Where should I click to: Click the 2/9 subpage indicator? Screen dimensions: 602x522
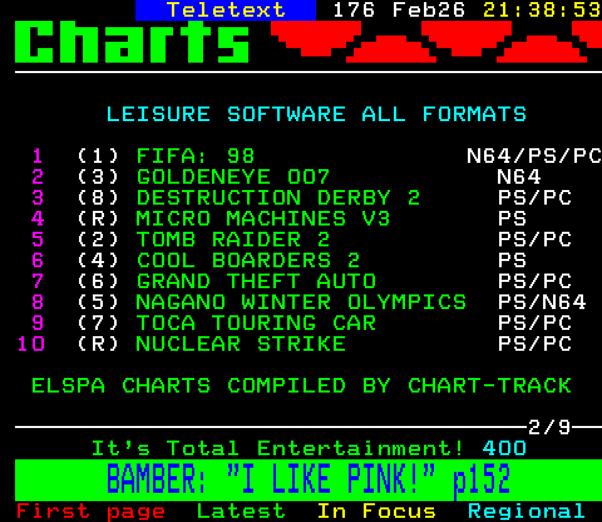click(549, 427)
